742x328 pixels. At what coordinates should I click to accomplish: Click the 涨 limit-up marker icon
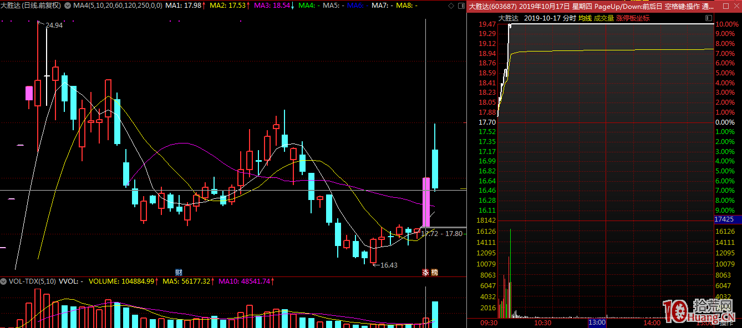click(425, 272)
